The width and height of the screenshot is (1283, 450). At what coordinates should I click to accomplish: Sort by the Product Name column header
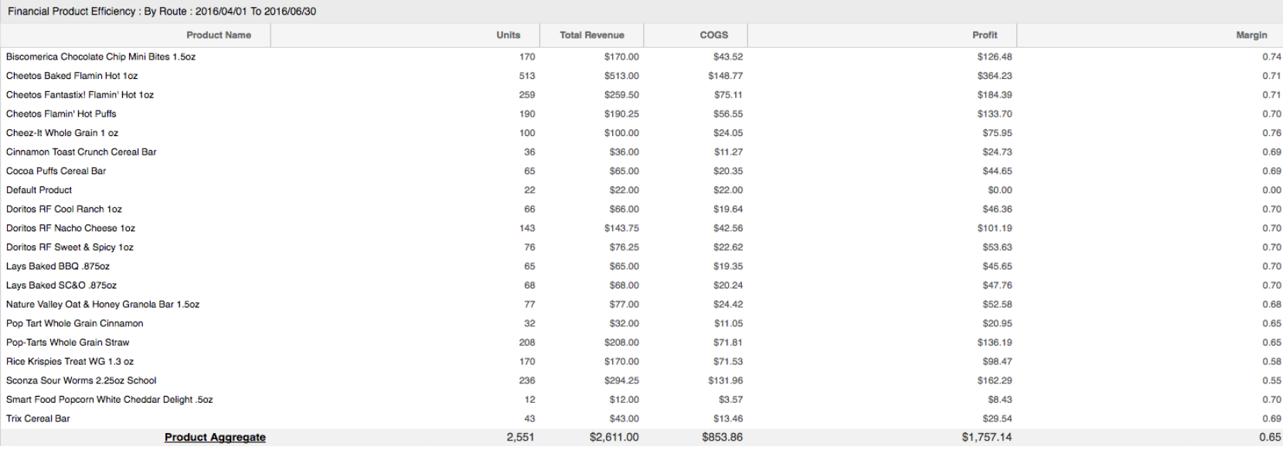tap(219, 35)
